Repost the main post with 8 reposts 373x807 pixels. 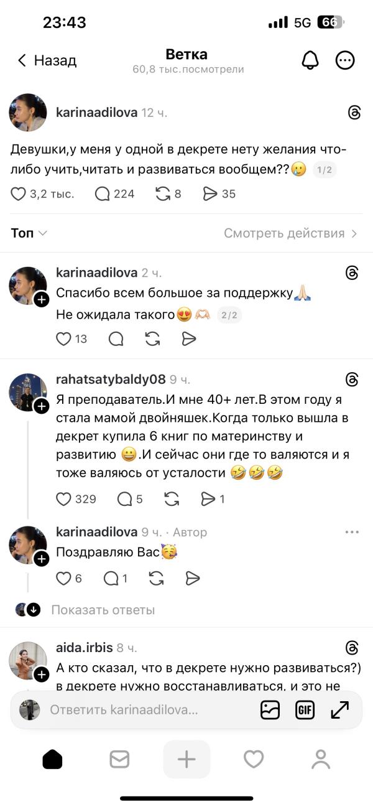point(163,194)
